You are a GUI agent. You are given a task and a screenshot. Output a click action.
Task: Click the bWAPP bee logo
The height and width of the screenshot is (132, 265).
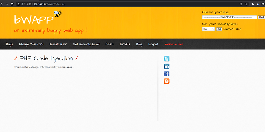(x=58, y=14)
